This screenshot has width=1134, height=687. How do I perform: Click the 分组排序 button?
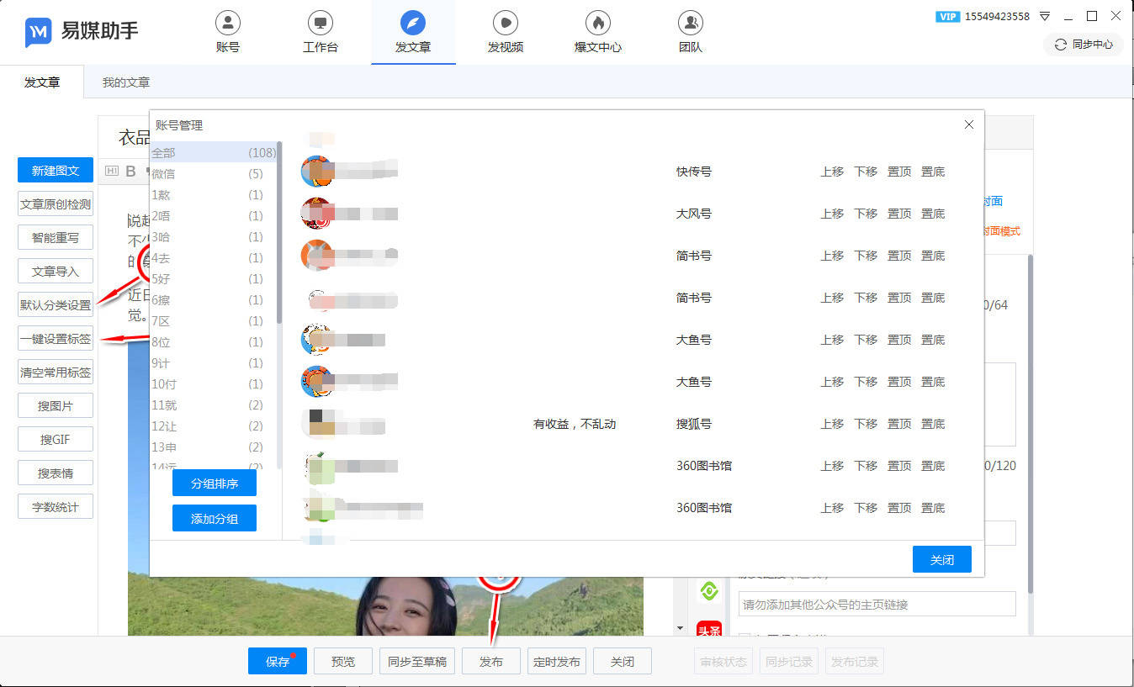tap(215, 484)
